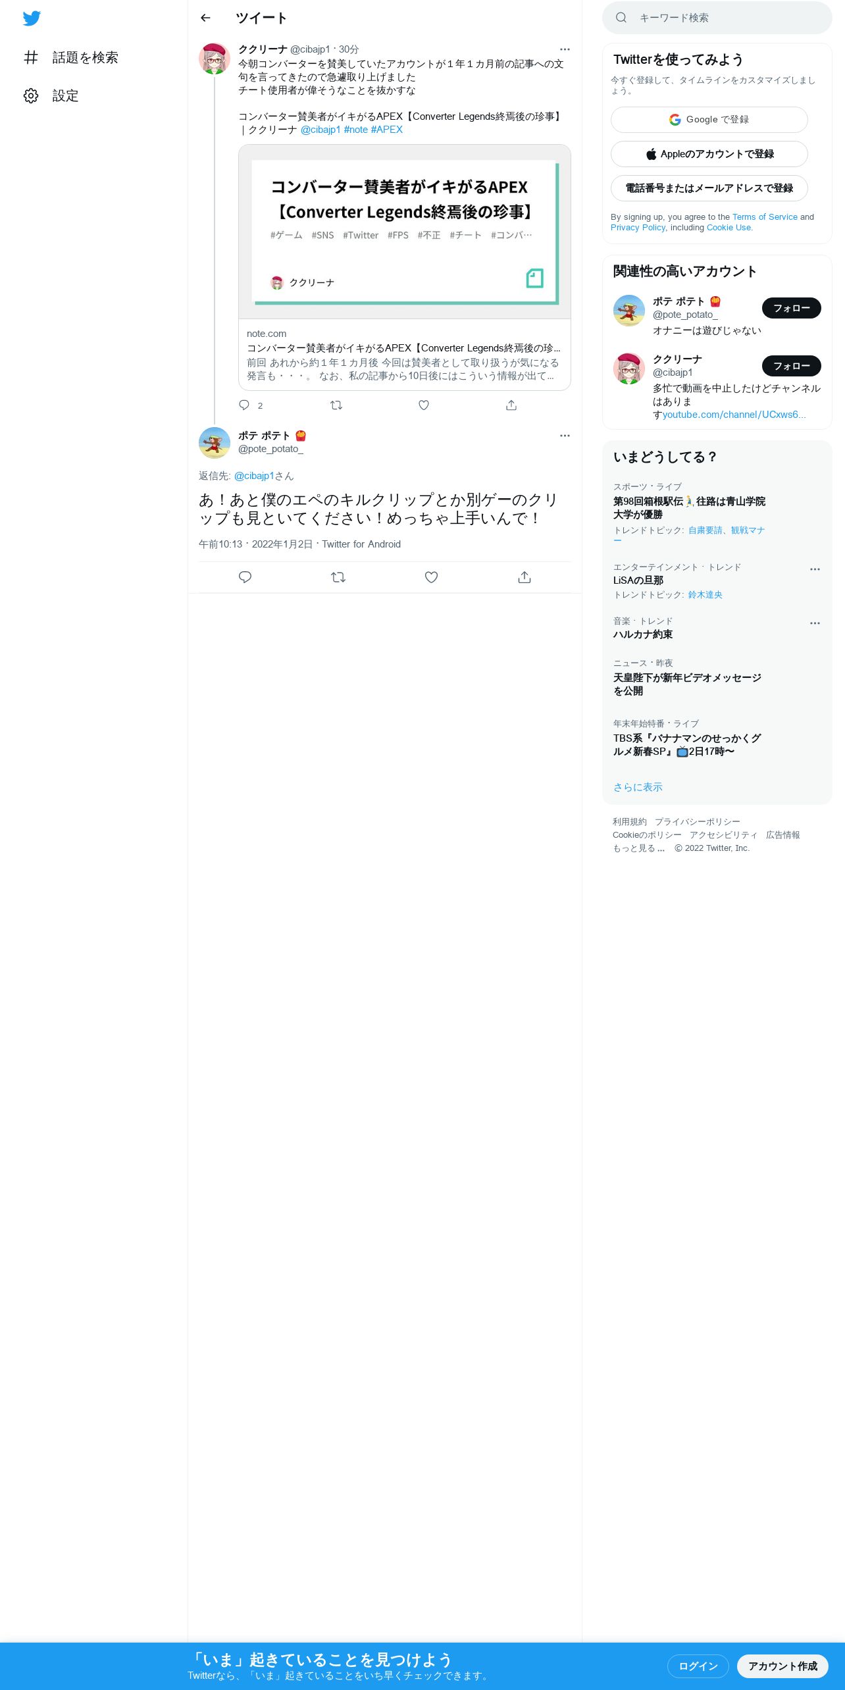Follow the ポテ ポテト account
845x1690 pixels.
click(x=791, y=308)
